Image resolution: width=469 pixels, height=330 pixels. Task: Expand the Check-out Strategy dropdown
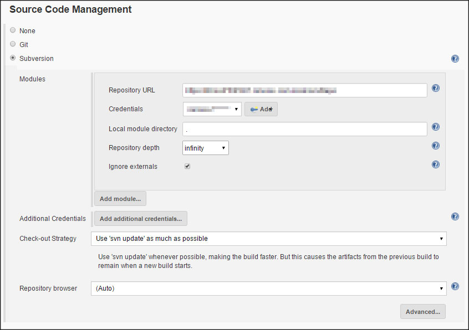point(269,239)
